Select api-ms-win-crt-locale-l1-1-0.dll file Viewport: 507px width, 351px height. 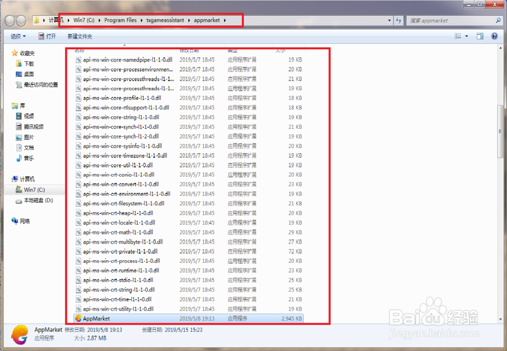(x=189, y=222)
